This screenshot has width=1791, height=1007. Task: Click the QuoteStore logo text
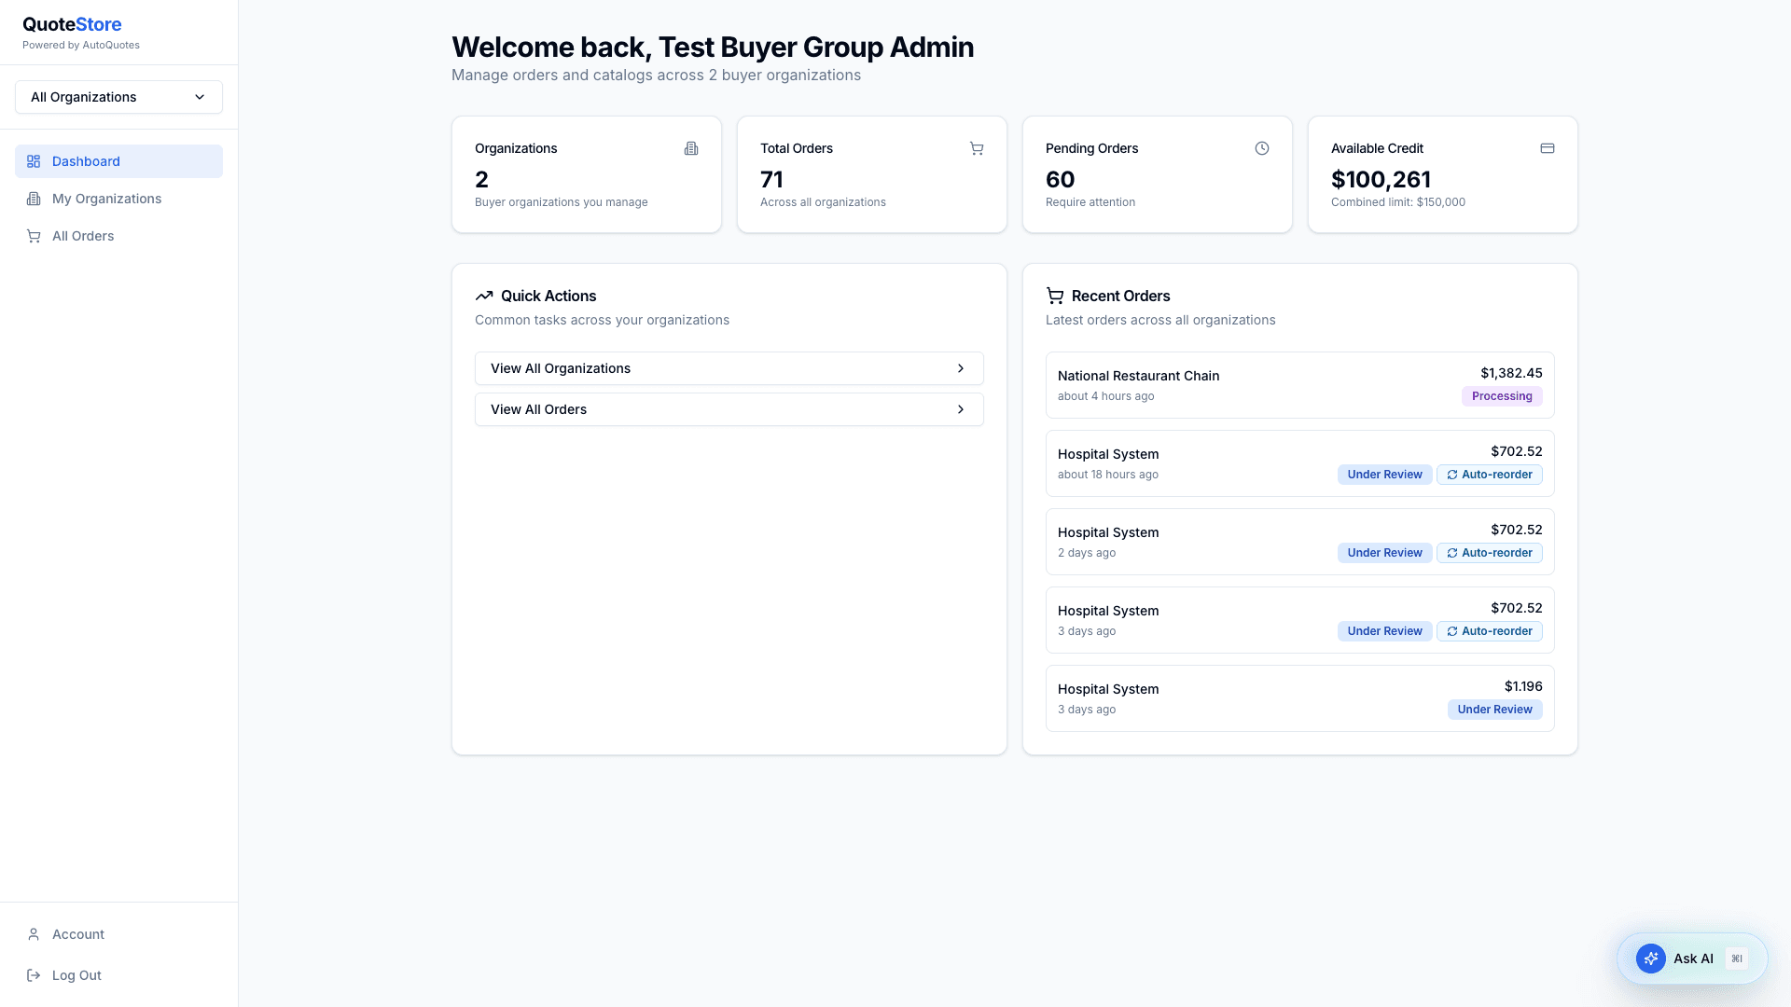coord(72,24)
